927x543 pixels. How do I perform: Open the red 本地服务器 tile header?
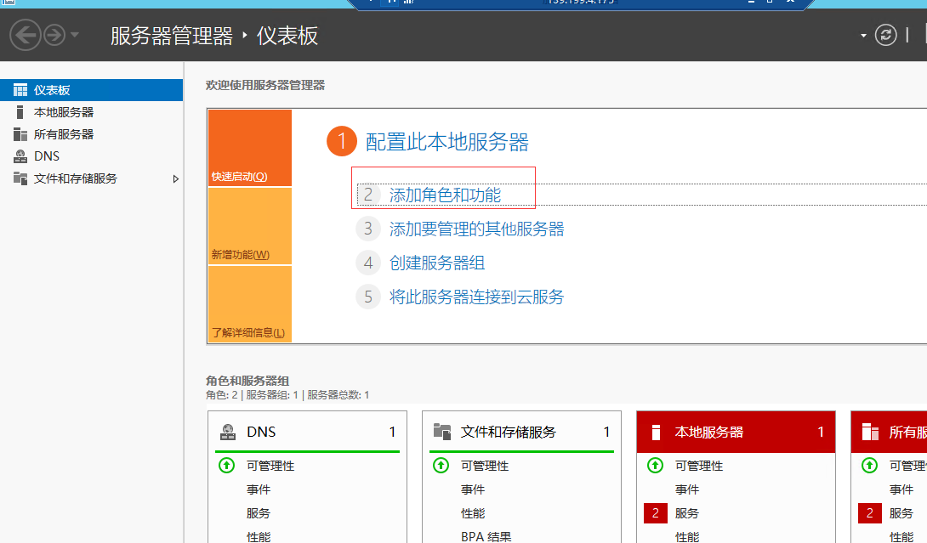pos(736,432)
